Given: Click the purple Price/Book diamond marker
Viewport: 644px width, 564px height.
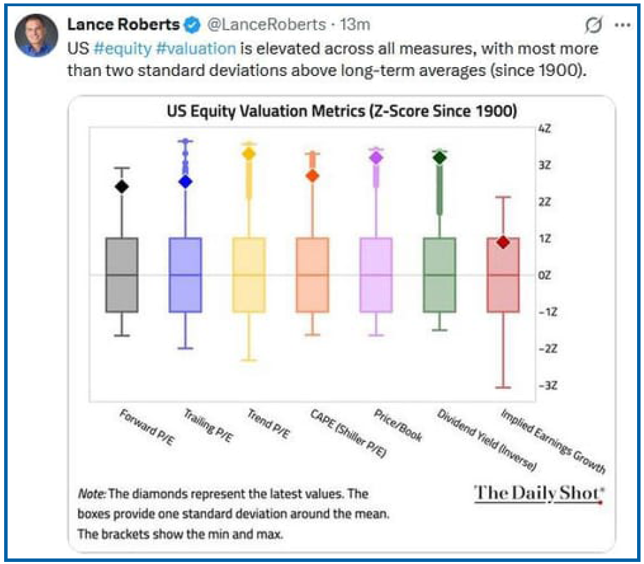Looking at the screenshot, I should coord(376,158).
